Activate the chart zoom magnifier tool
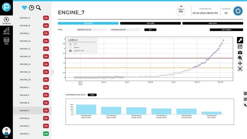Screen dimensions: 247x139 (240, 58)
